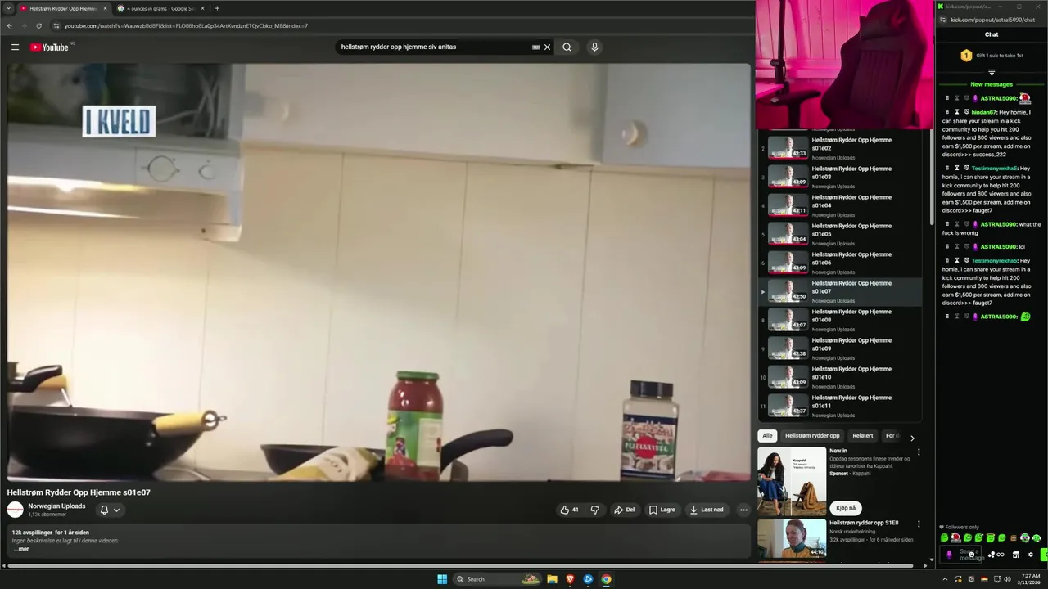Image resolution: width=1048 pixels, height=589 pixels.
Task: Expand video description with ...mer
Action: tap(21, 549)
